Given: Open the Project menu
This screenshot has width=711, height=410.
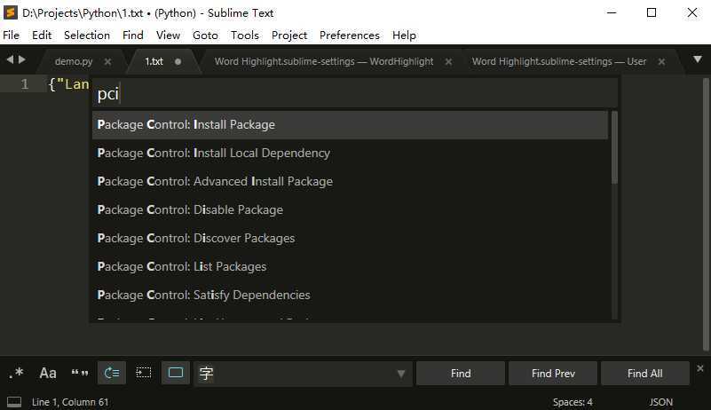Looking at the screenshot, I should coord(288,35).
